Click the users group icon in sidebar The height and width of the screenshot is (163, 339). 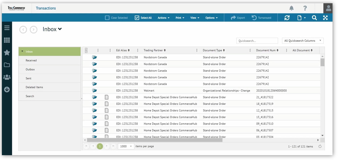point(7,77)
